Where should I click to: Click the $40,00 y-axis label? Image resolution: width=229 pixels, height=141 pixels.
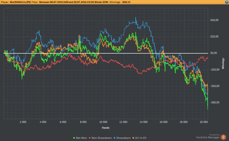click(214, 20)
